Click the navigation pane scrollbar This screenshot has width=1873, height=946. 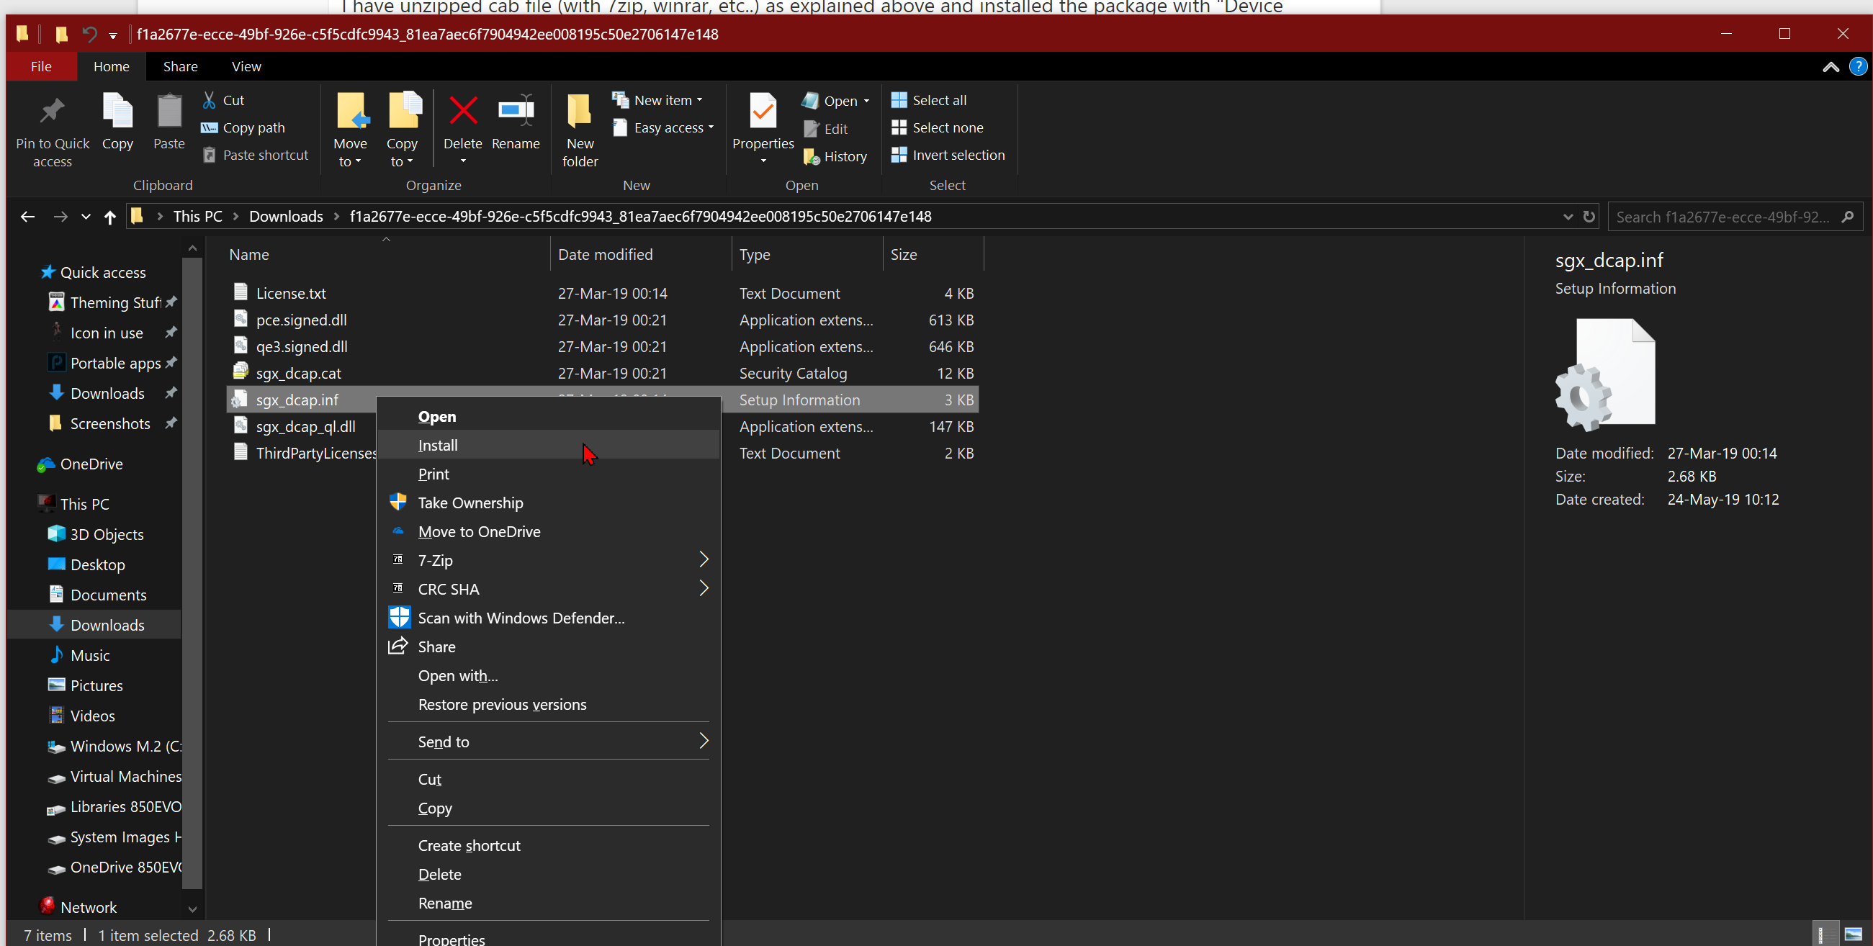[192, 575]
